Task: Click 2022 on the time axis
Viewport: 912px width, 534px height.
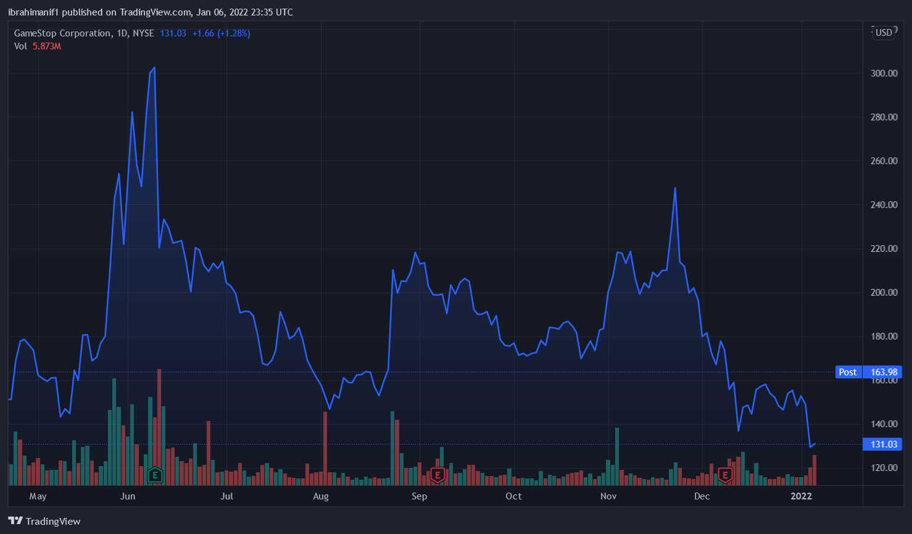Action: point(801,496)
